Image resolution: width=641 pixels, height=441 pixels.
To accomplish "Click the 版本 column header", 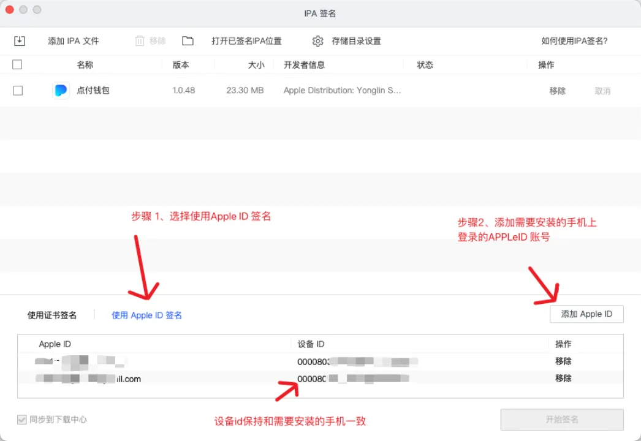I will [x=181, y=65].
